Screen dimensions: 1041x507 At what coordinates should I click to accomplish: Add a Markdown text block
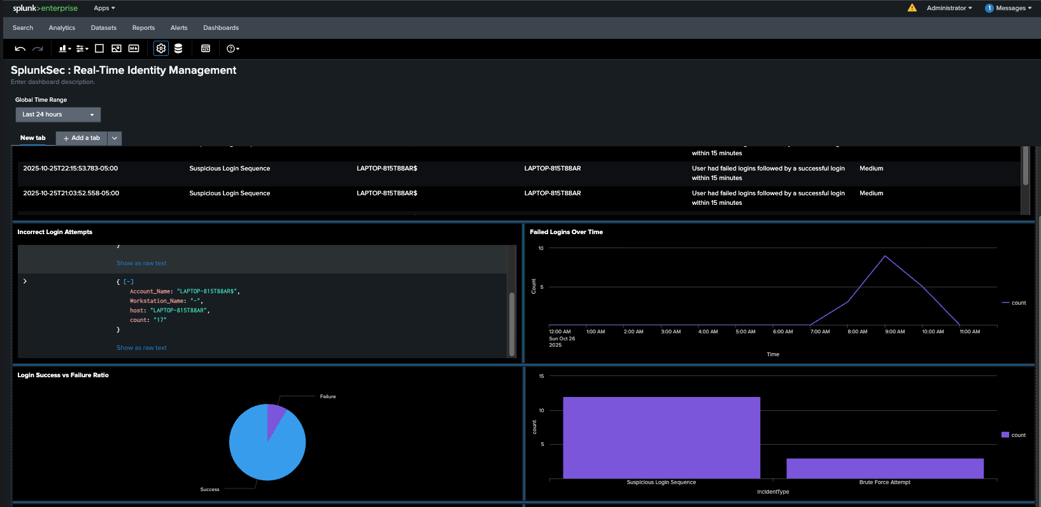click(x=134, y=48)
